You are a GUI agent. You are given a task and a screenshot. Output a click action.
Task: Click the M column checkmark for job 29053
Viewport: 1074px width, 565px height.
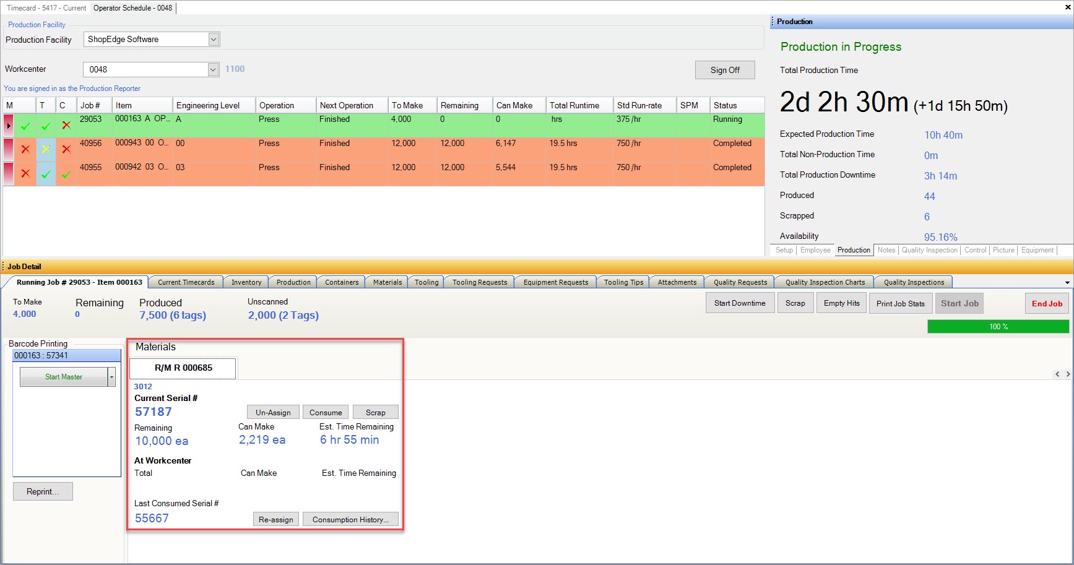(x=25, y=126)
